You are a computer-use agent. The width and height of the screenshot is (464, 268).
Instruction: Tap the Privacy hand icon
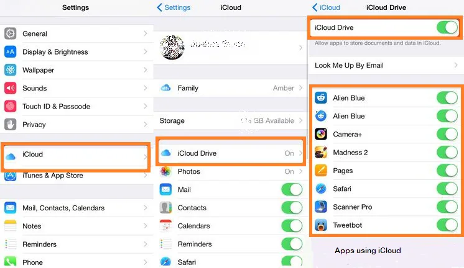pos(11,125)
